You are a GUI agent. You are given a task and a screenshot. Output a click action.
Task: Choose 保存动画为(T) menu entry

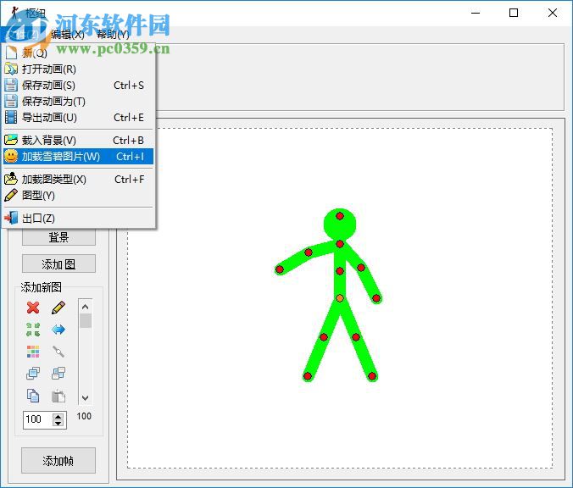[78, 101]
